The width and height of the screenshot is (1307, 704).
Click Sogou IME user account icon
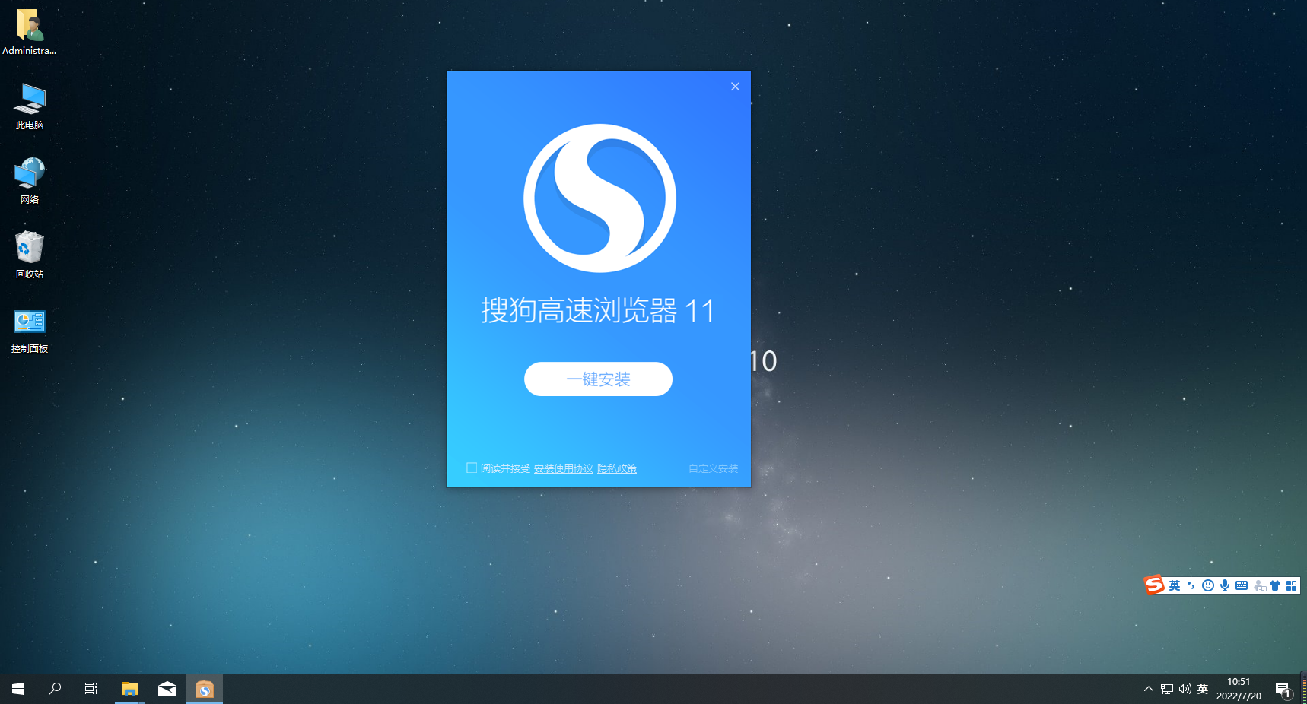1260,585
